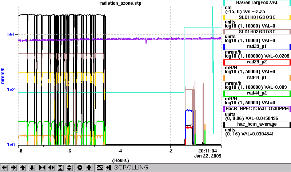Click the horizontal zoom-in (inward arrows) icon
This screenshot has width=291, height=172.
click(42, 168)
